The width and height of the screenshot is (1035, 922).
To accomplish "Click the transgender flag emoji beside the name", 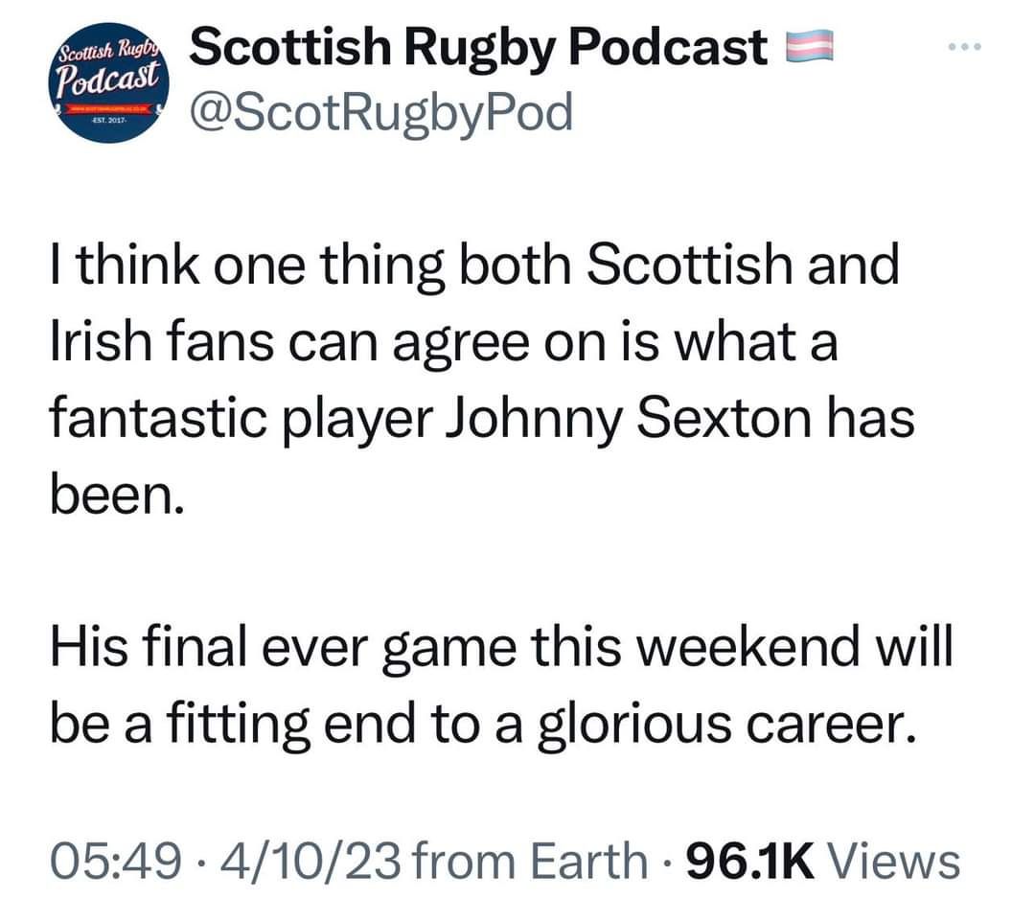I will [807, 47].
